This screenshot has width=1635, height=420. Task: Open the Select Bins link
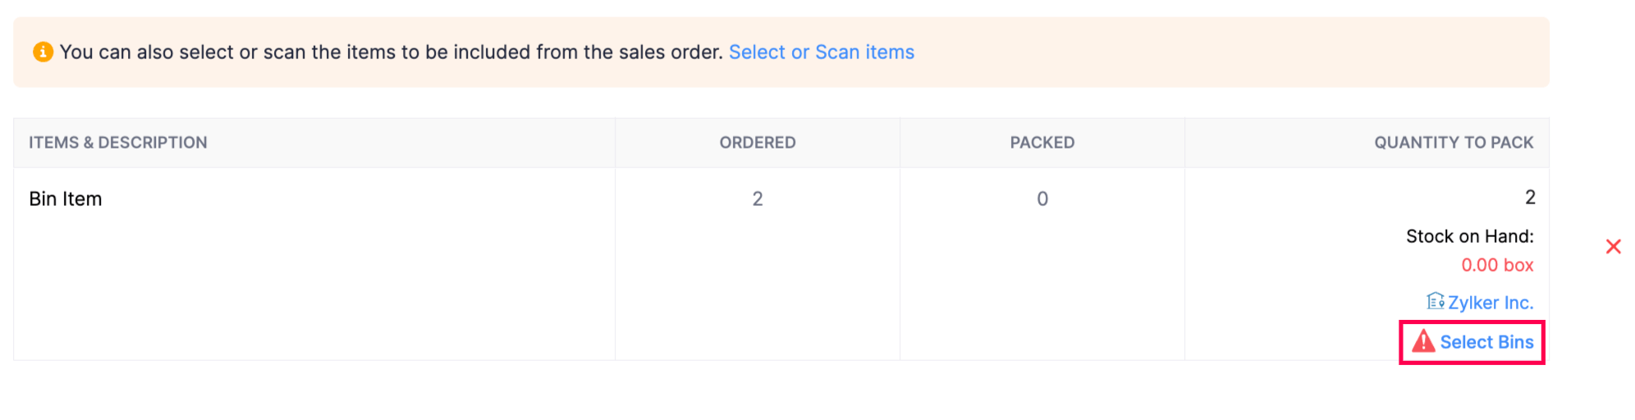[x=1486, y=342]
